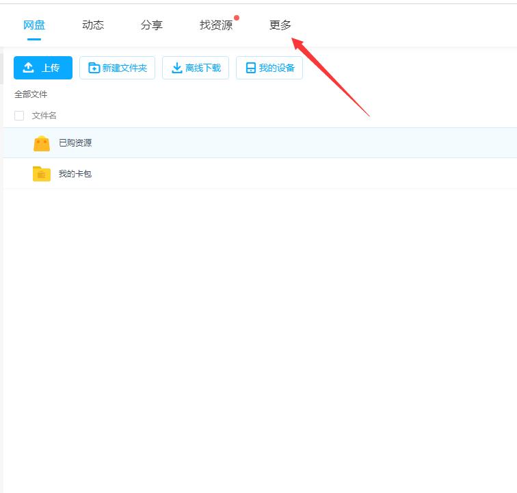Open the 更多 menu tab

click(x=280, y=25)
